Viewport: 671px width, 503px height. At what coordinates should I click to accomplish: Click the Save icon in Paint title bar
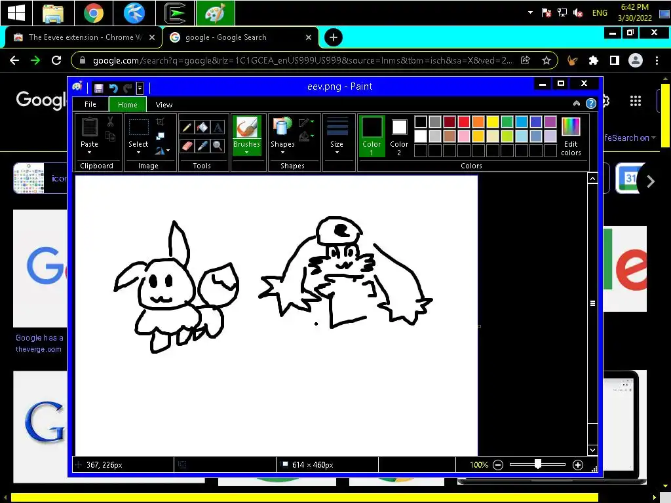[x=99, y=88]
